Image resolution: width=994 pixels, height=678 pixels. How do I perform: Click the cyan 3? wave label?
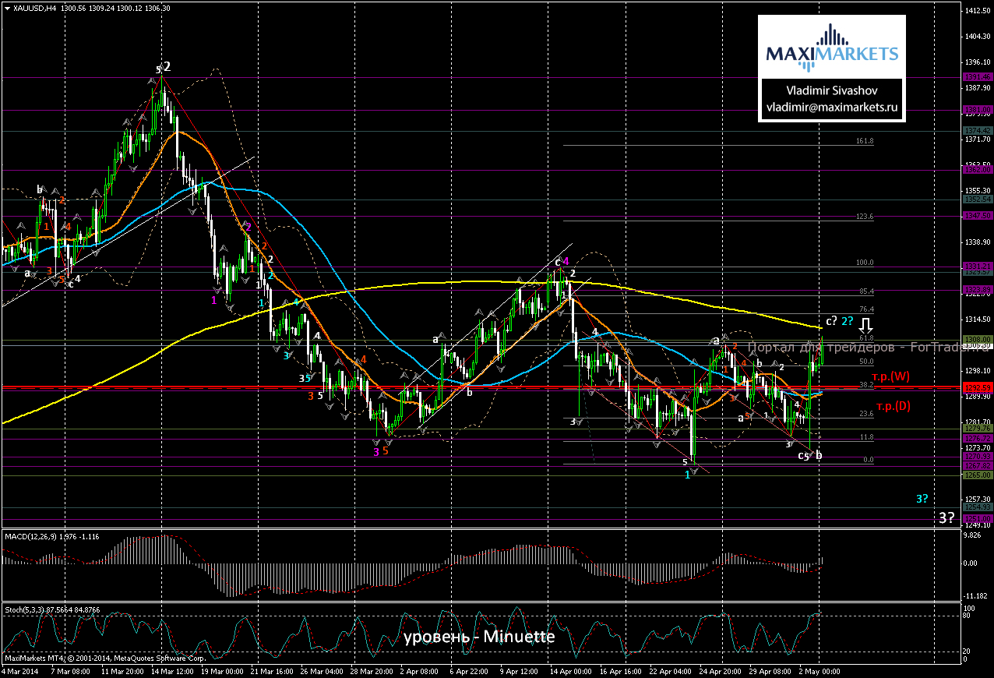coord(922,498)
